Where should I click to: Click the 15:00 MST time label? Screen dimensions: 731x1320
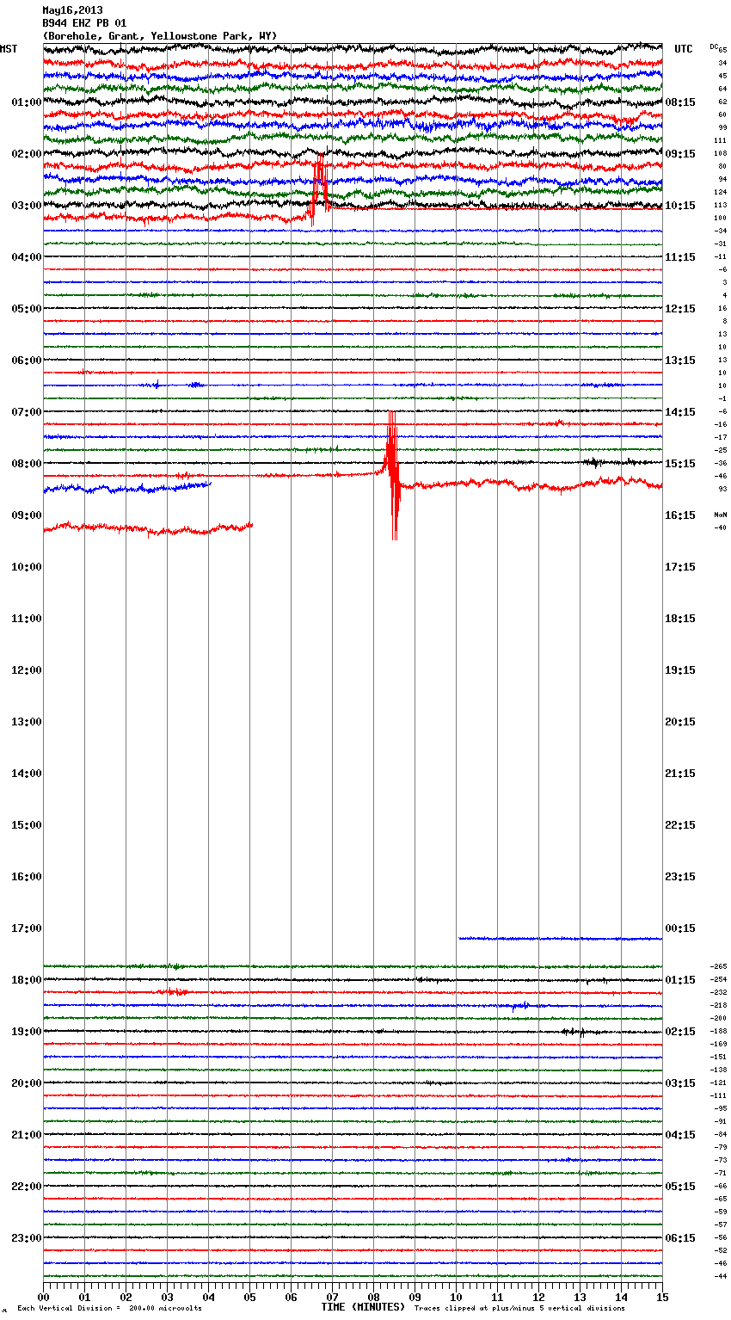click(x=26, y=825)
